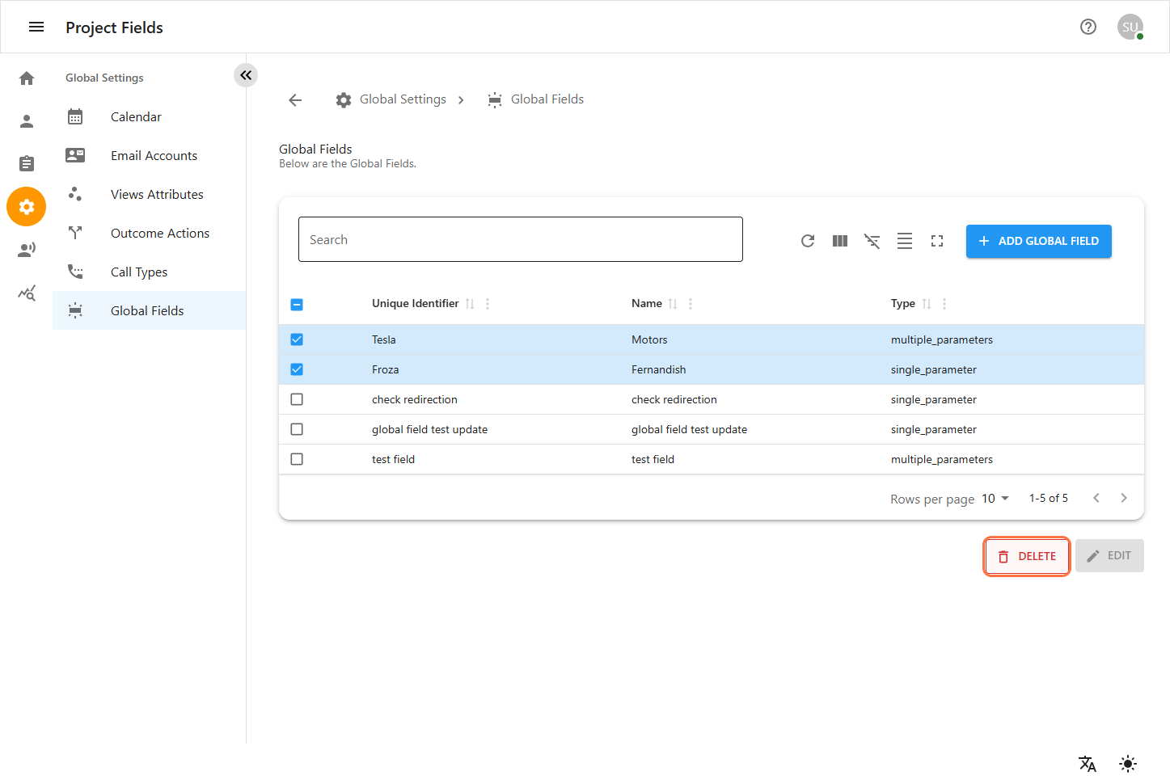This screenshot has width=1170, height=784.
Task: Select Outcome Actions menu item
Action: (159, 233)
